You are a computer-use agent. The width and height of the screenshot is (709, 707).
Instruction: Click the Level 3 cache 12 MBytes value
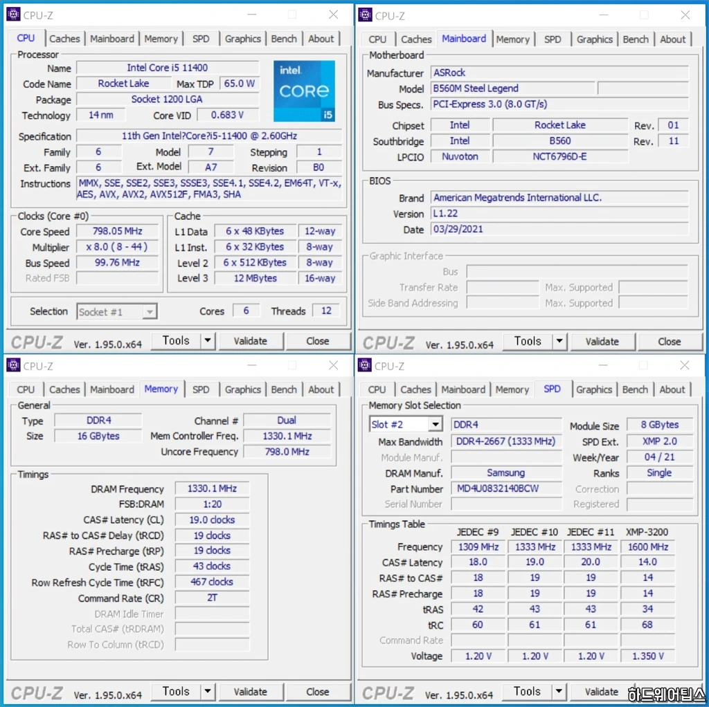(255, 278)
